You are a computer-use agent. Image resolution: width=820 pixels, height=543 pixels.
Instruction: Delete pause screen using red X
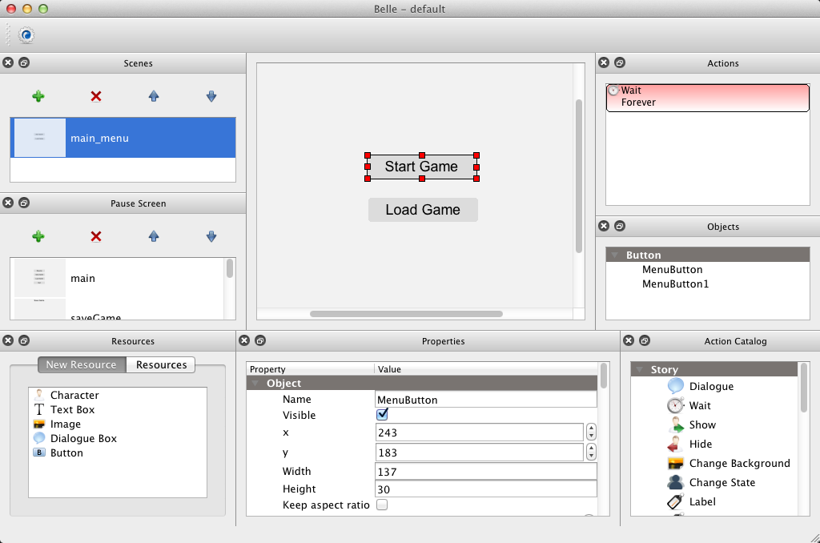[x=96, y=236]
